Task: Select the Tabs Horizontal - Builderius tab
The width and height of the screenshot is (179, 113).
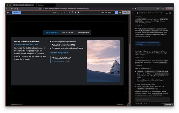Action: pos(23,5)
